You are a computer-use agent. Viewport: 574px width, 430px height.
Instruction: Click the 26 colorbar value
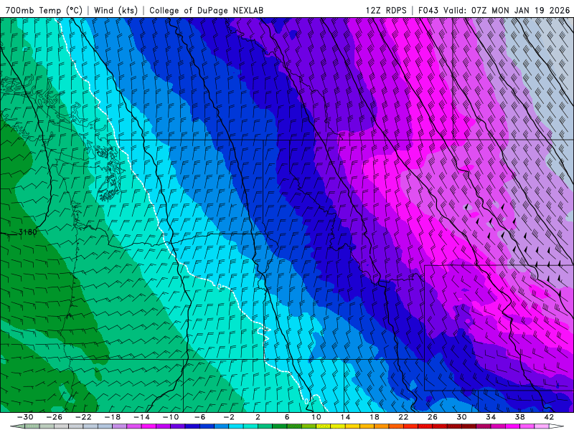tap(433, 417)
